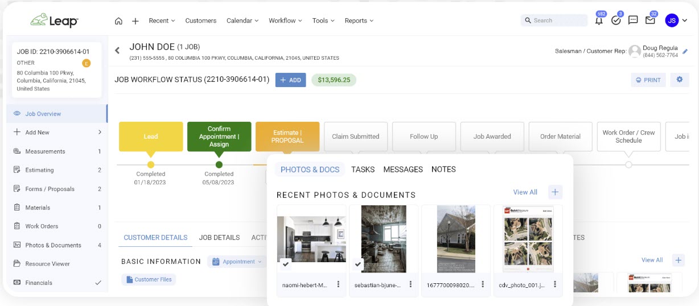The image size is (699, 306).
Task: Switch to the TASKS tab
Action: click(363, 169)
